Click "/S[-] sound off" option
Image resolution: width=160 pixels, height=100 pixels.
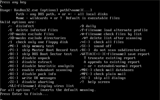[96, 46]
